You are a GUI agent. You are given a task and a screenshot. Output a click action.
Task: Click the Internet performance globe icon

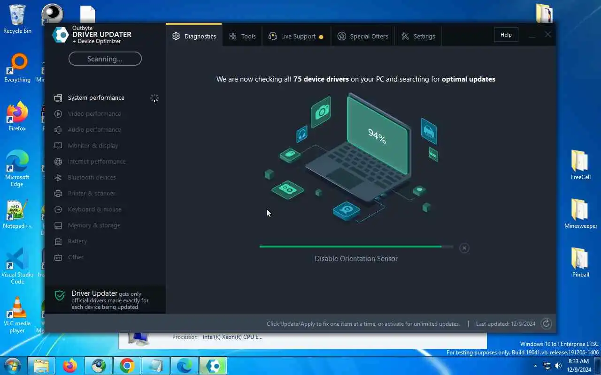58,162
